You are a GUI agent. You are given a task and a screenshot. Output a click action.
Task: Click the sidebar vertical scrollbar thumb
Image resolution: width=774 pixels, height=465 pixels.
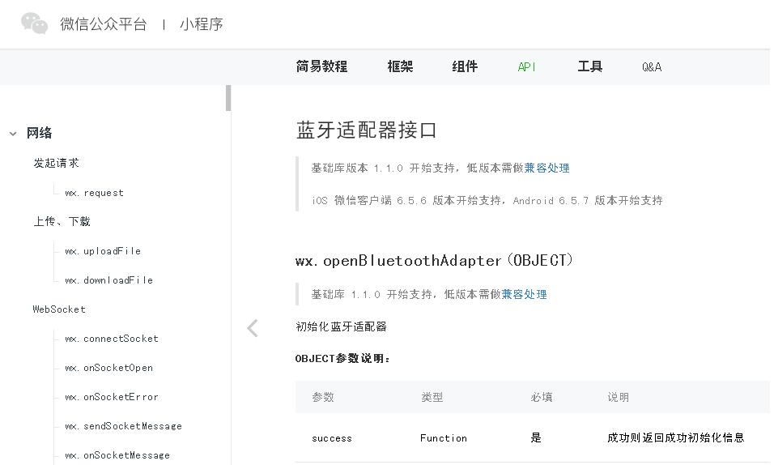pyautogui.click(x=228, y=98)
